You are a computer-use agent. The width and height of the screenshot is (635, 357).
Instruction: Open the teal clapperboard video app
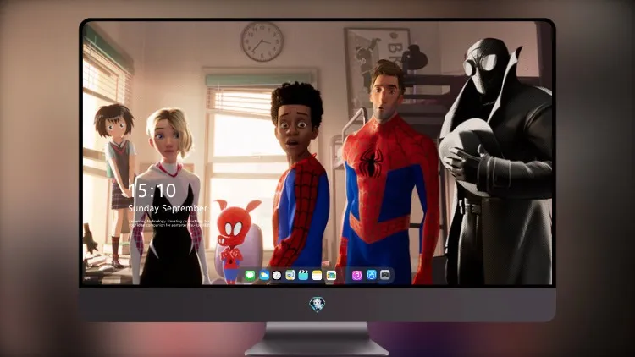pos(303,275)
